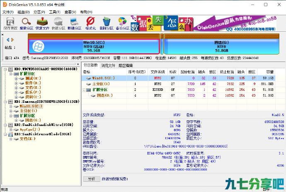This screenshot has width=286, height=192.
Task: Close the disk tree panel with its x
Action: click(x=78, y=64)
